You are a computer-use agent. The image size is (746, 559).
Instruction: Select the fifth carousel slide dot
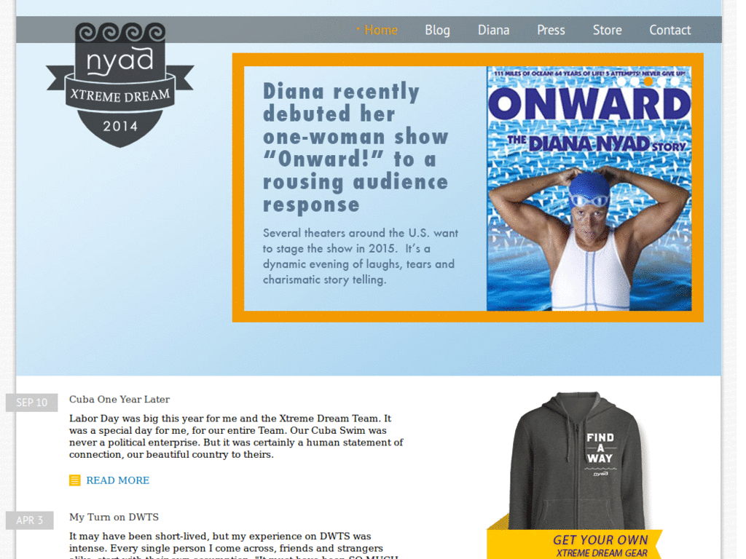point(675,82)
